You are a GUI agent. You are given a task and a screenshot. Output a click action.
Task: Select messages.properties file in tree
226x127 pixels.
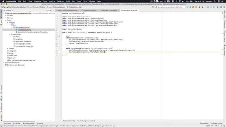23,44
